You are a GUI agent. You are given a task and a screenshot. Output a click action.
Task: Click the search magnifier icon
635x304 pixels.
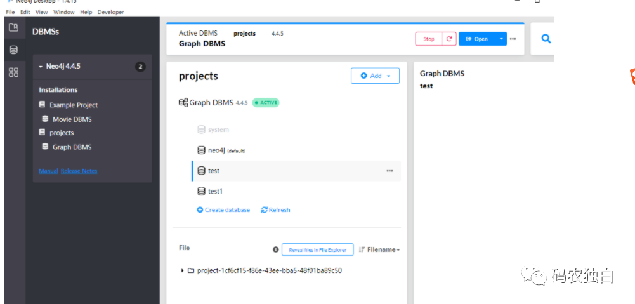click(546, 39)
